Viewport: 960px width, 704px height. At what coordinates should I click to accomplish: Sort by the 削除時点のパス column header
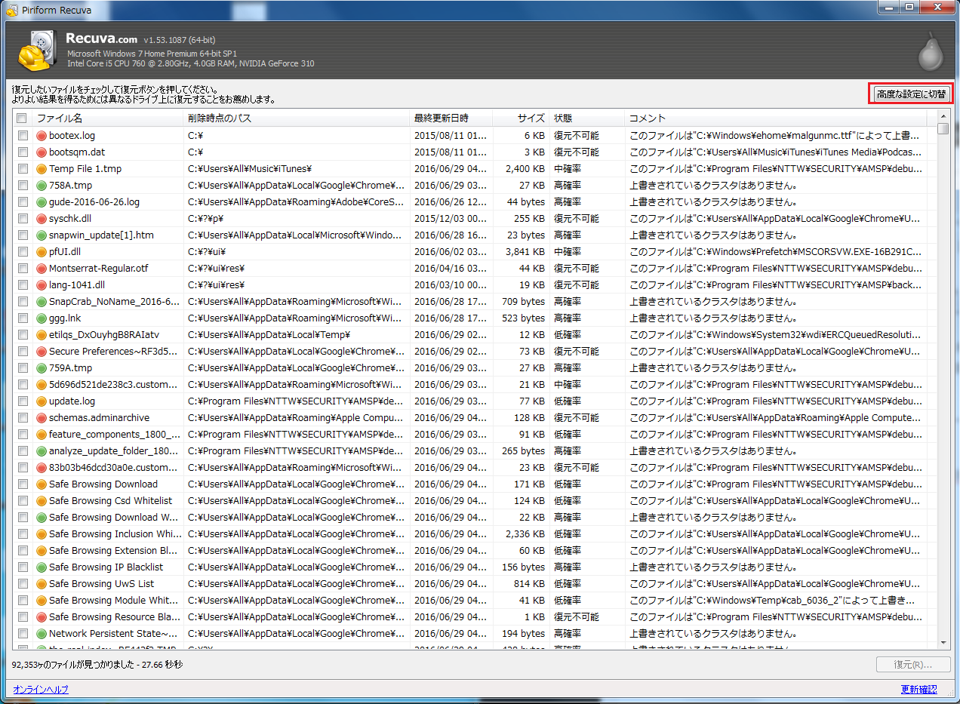click(x=297, y=118)
